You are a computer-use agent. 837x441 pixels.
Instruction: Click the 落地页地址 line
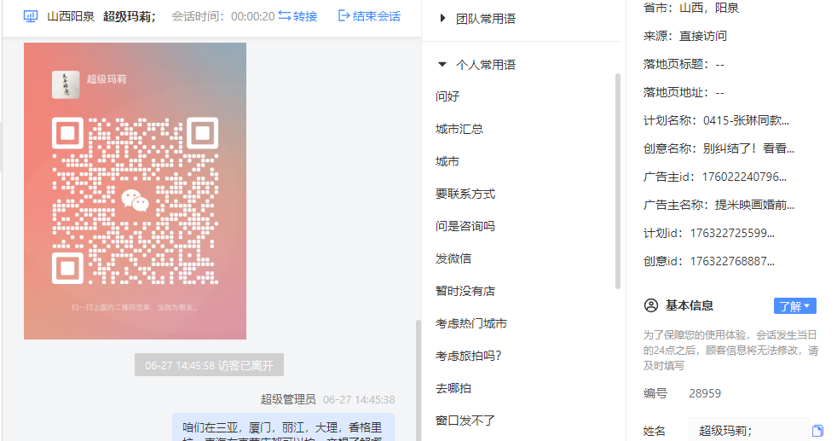click(x=684, y=93)
